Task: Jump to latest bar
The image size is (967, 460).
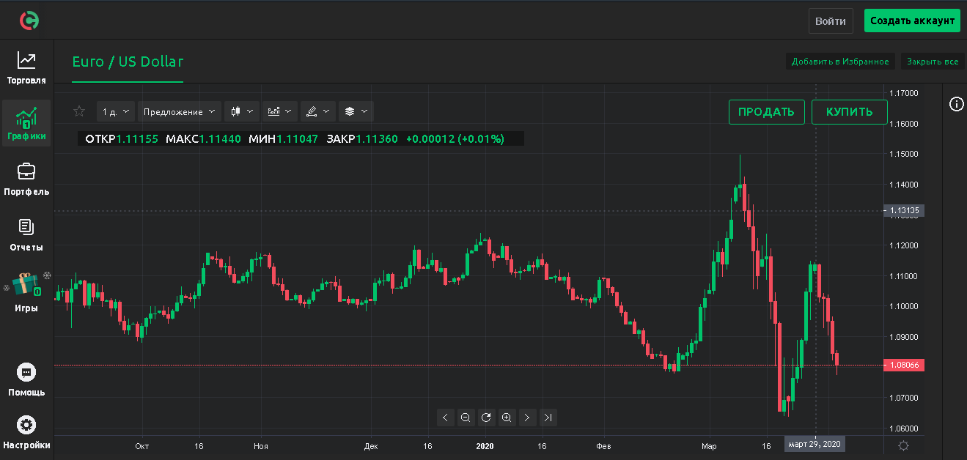Action: pyautogui.click(x=548, y=418)
